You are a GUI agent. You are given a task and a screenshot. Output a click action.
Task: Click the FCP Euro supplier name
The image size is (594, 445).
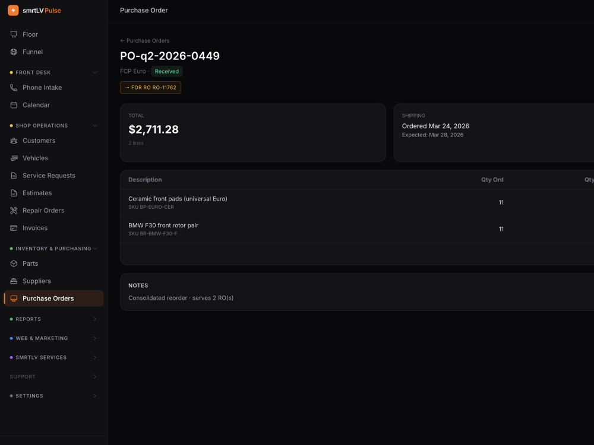133,71
